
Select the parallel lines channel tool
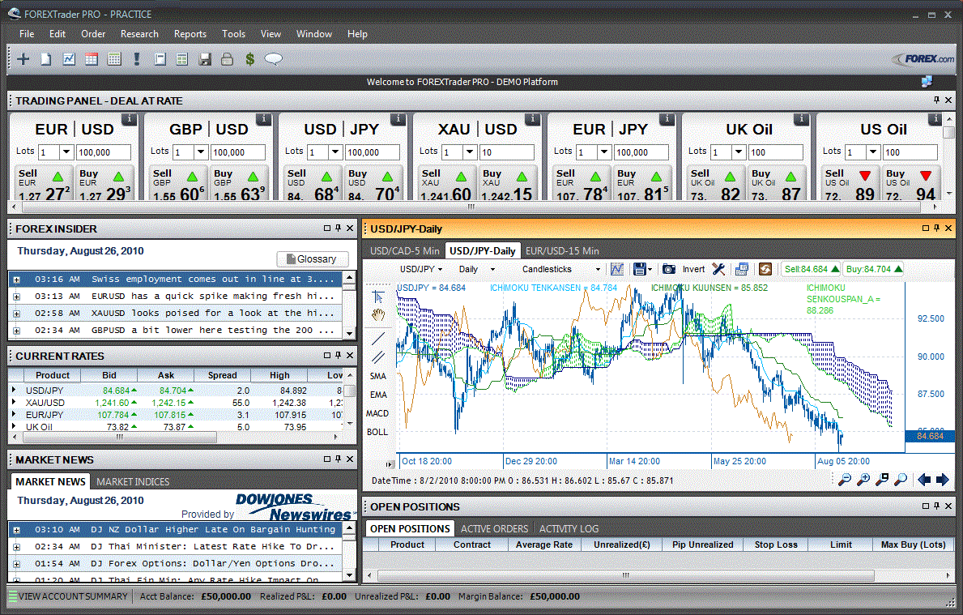click(377, 357)
